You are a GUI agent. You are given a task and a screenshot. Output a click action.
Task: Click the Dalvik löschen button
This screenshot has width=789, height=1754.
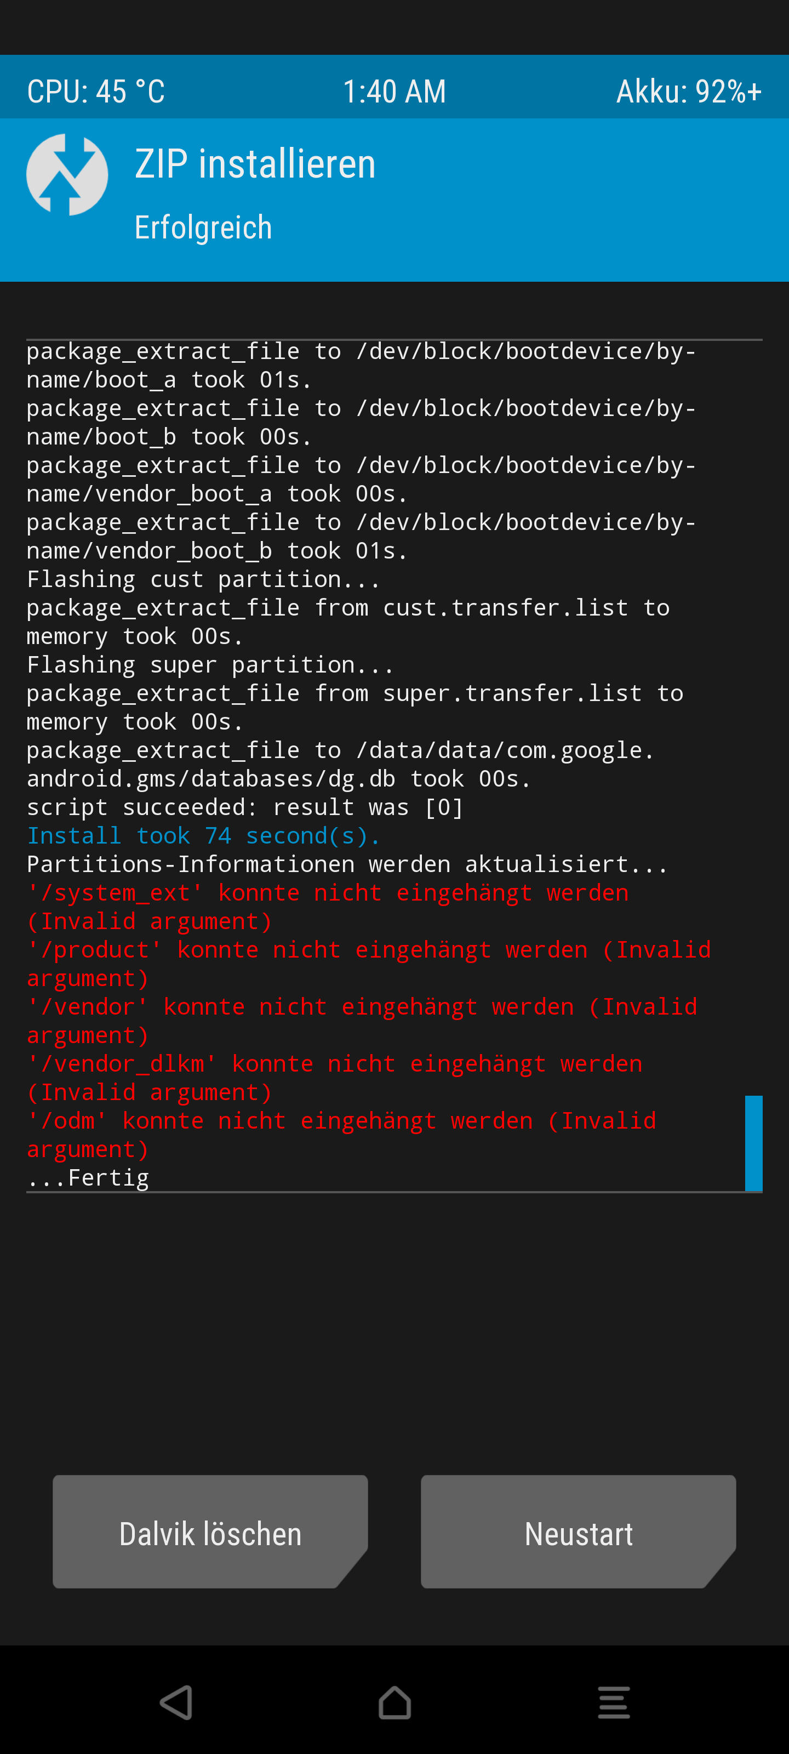(210, 1531)
